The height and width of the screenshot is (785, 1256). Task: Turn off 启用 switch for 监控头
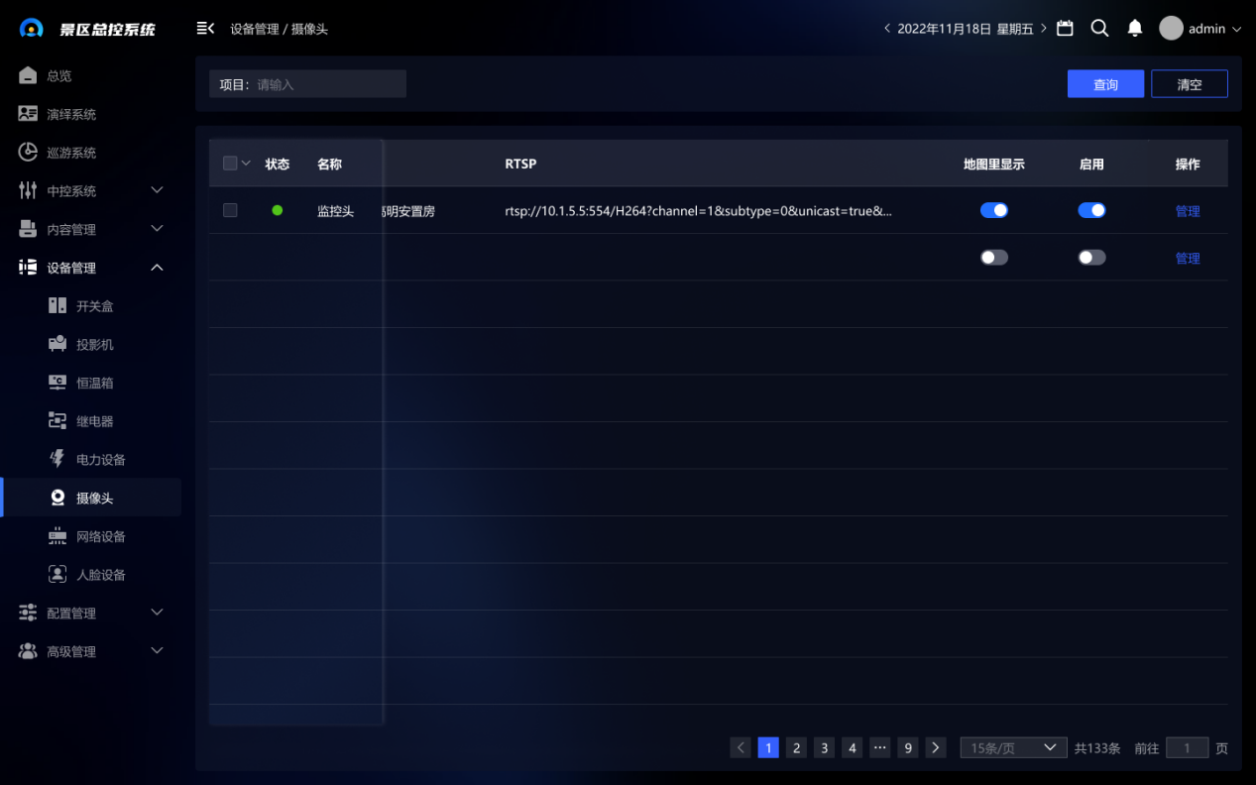click(x=1091, y=210)
